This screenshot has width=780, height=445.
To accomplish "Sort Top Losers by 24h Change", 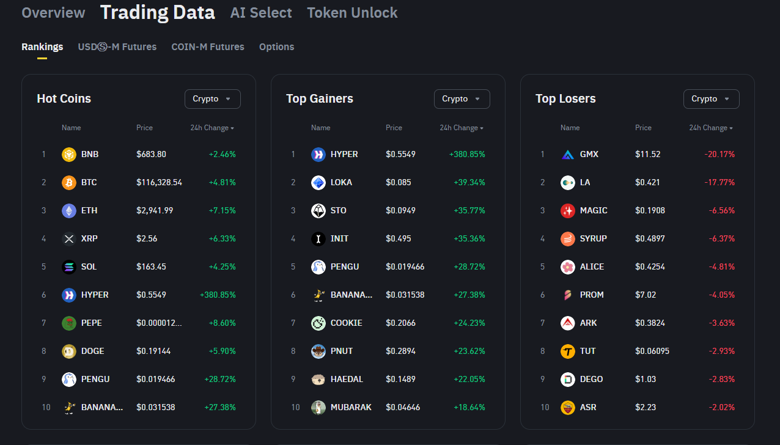I will (x=711, y=128).
